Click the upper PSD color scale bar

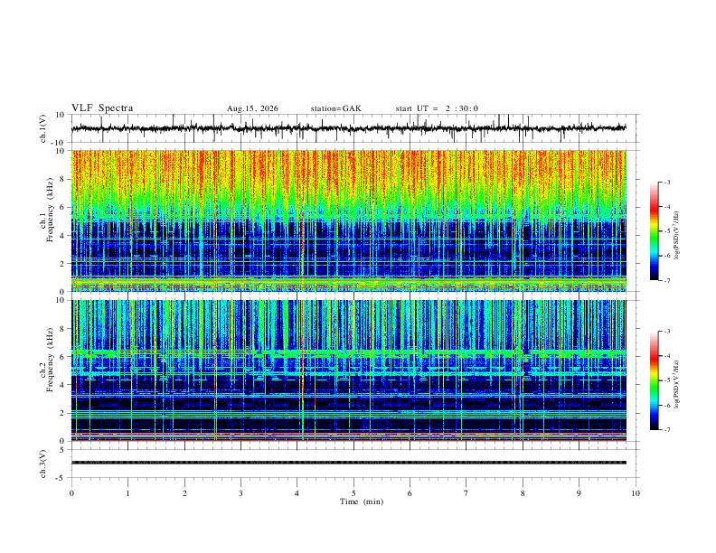655,231
